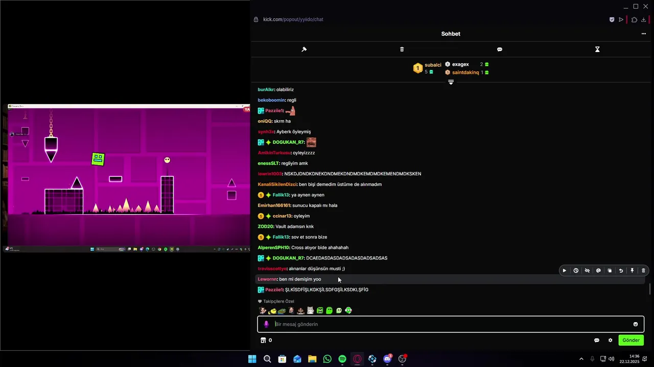The height and width of the screenshot is (367, 654).
Task: Click username DOGUKAN_R7 on the DCAEDASDAS message
Action: point(288,258)
